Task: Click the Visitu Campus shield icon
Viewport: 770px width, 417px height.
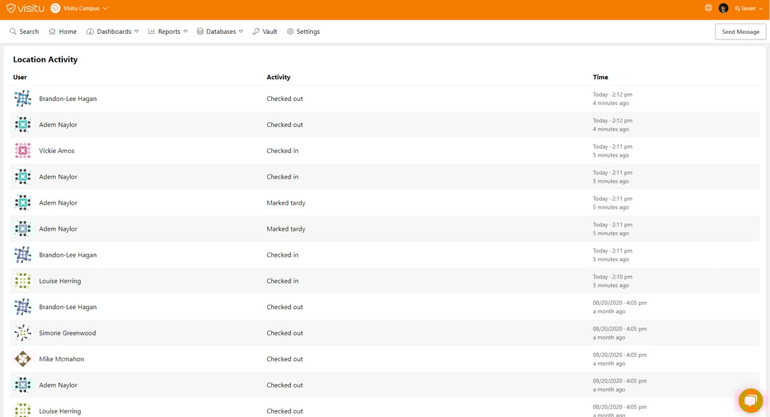Action: click(55, 8)
